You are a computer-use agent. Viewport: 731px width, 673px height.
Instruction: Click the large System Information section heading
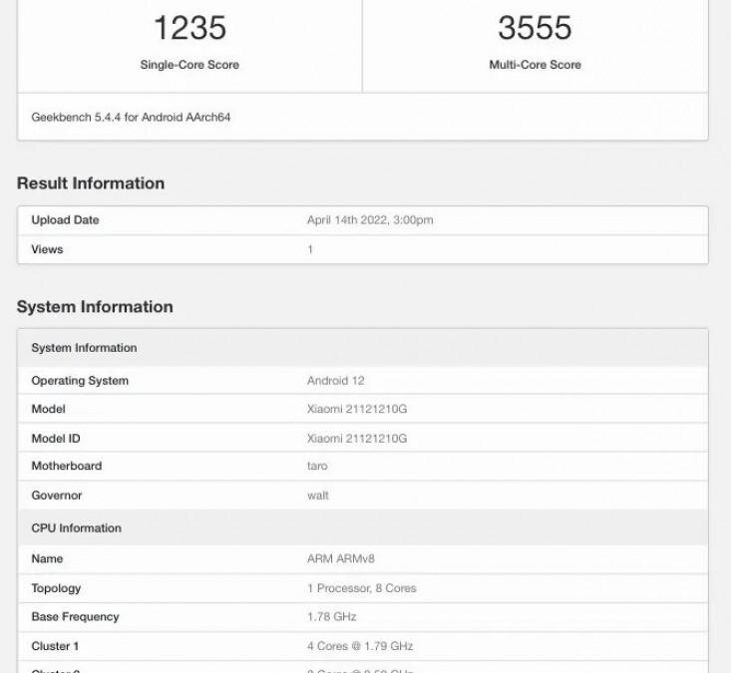[95, 307]
